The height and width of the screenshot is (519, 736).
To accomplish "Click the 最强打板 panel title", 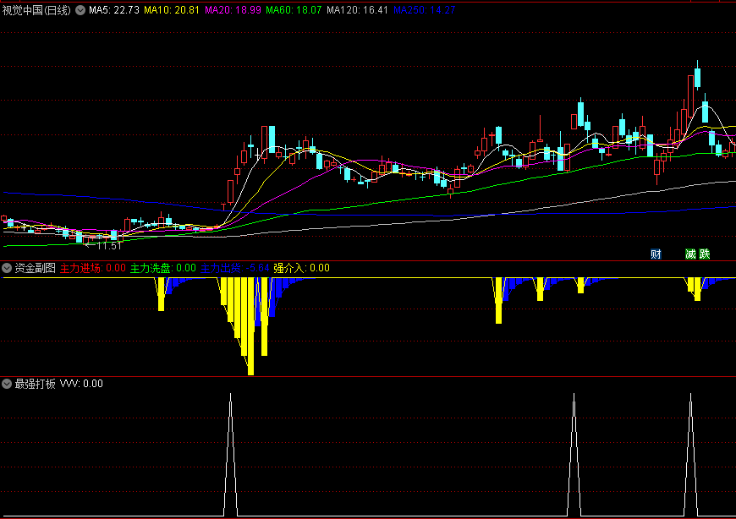I will 36,384.
